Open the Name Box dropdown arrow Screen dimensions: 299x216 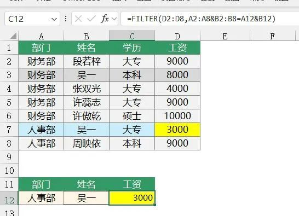(54, 19)
